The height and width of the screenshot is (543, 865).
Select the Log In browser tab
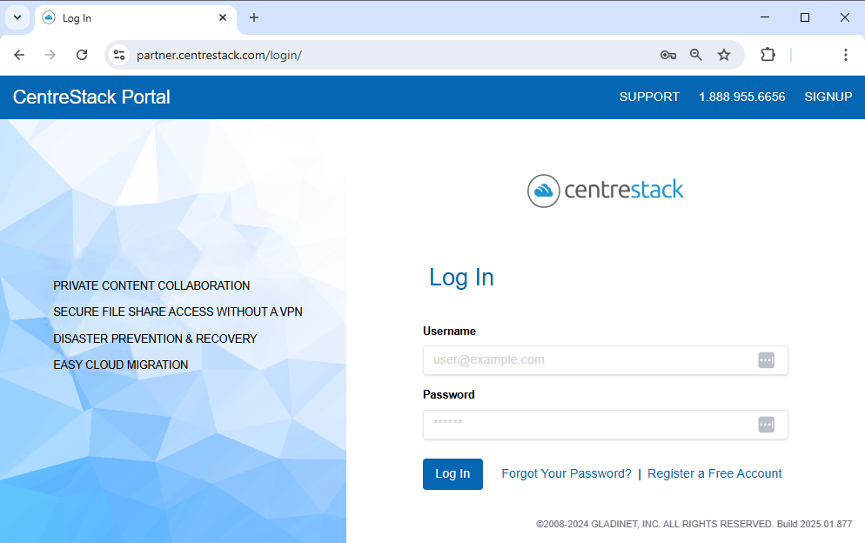point(122,18)
